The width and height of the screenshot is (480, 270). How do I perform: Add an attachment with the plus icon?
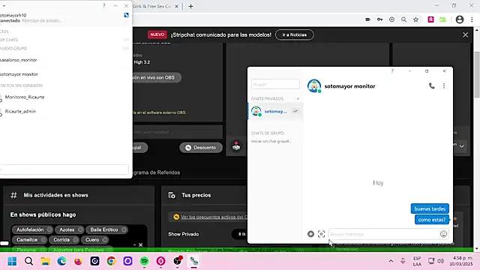coord(310,234)
